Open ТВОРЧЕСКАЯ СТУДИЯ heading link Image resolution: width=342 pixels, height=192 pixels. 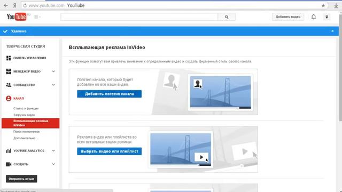26,46
